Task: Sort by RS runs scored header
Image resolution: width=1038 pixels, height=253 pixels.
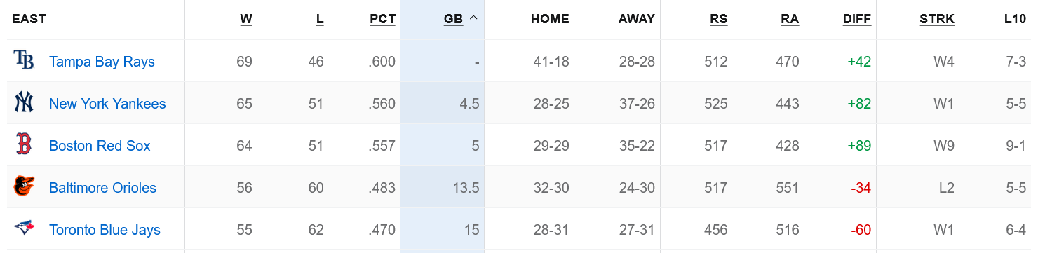Action: click(719, 20)
